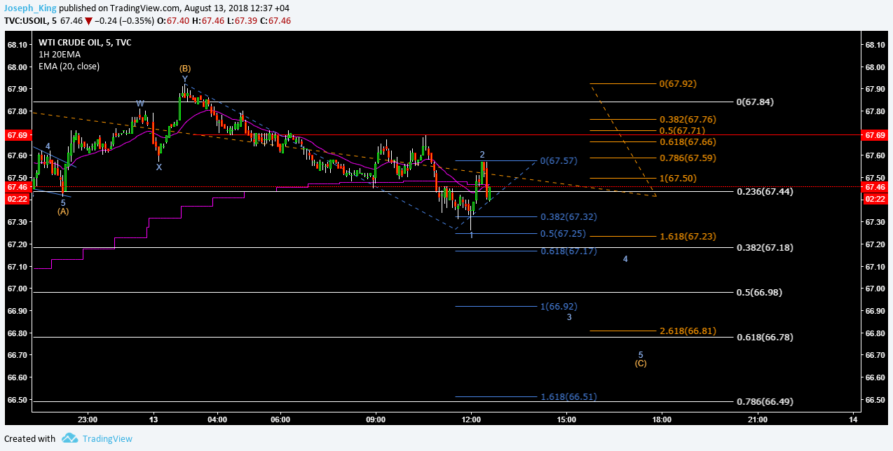Open the TradingView link beside 'Created with'
Image resolution: width=893 pixels, height=451 pixels.
click(x=107, y=438)
